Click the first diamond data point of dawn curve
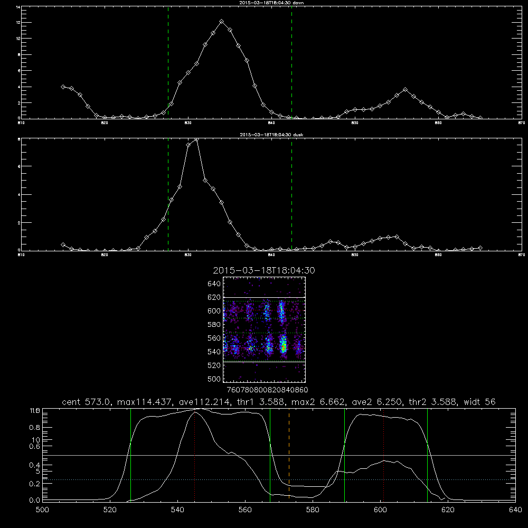528x528 pixels. click(x=63, y=87)
